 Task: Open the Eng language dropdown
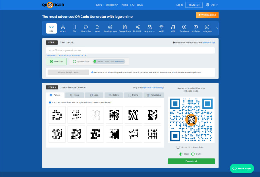click(212, 5)
